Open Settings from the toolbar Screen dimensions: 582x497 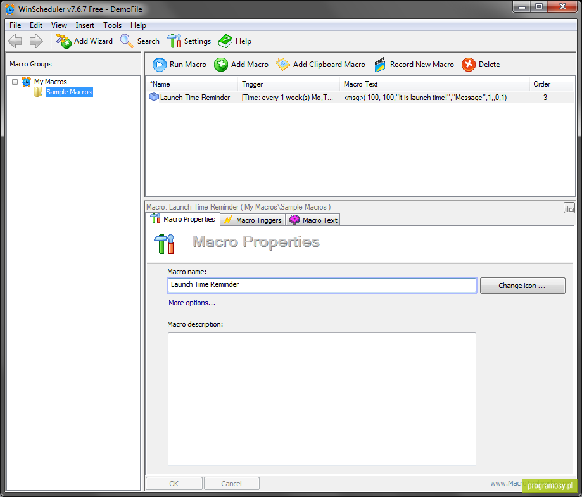(189, 41)
